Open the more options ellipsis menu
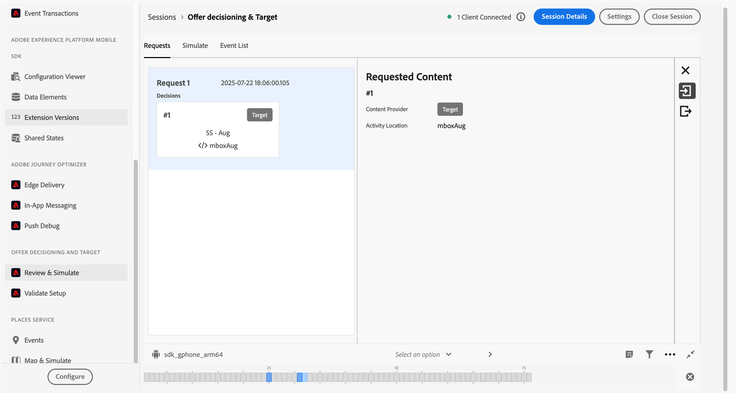Viewport: 736px width, 393px height. click(x=669, y=354)
